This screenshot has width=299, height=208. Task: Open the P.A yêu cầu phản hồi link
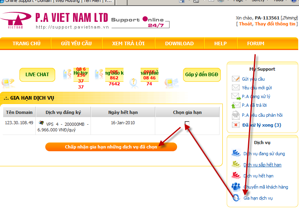coord(262,115)
